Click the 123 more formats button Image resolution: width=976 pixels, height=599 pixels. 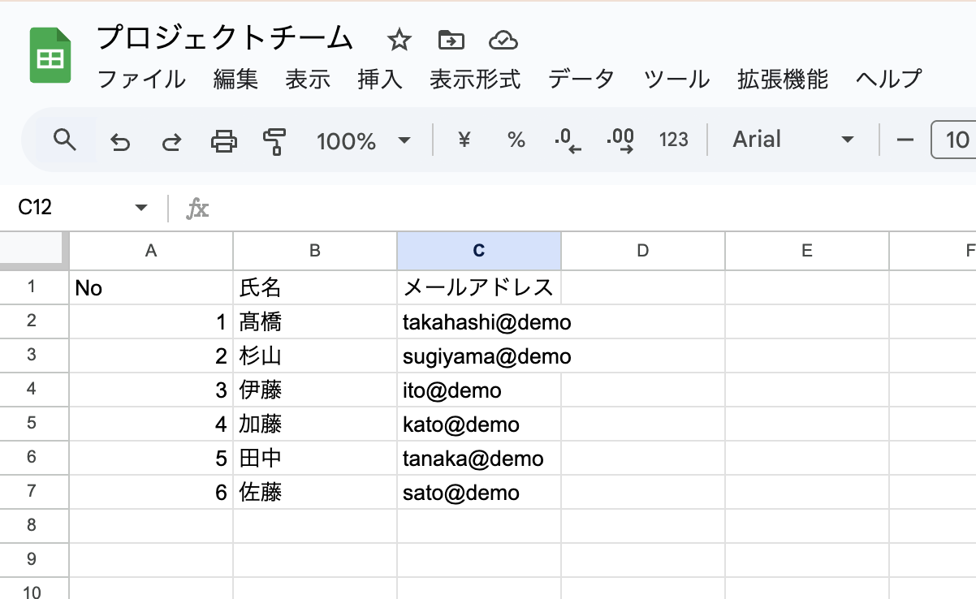pyautogui.click(x=673, y=140)
